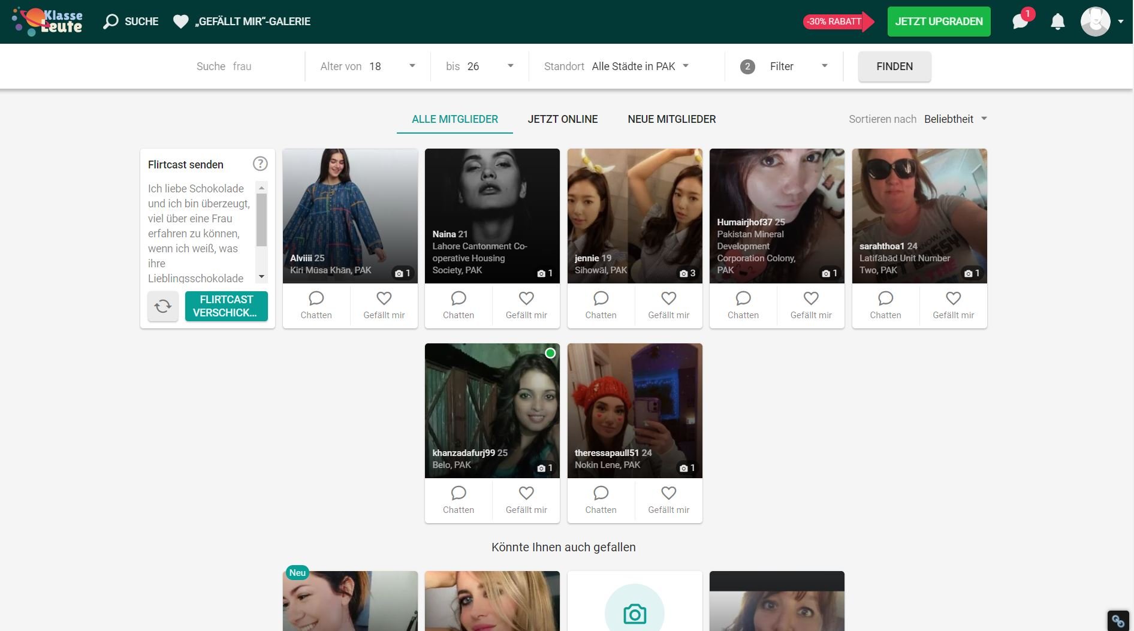This screenshot has height=631, width=1134.
Task: Like jennie's profile
Action: point(669,306)
